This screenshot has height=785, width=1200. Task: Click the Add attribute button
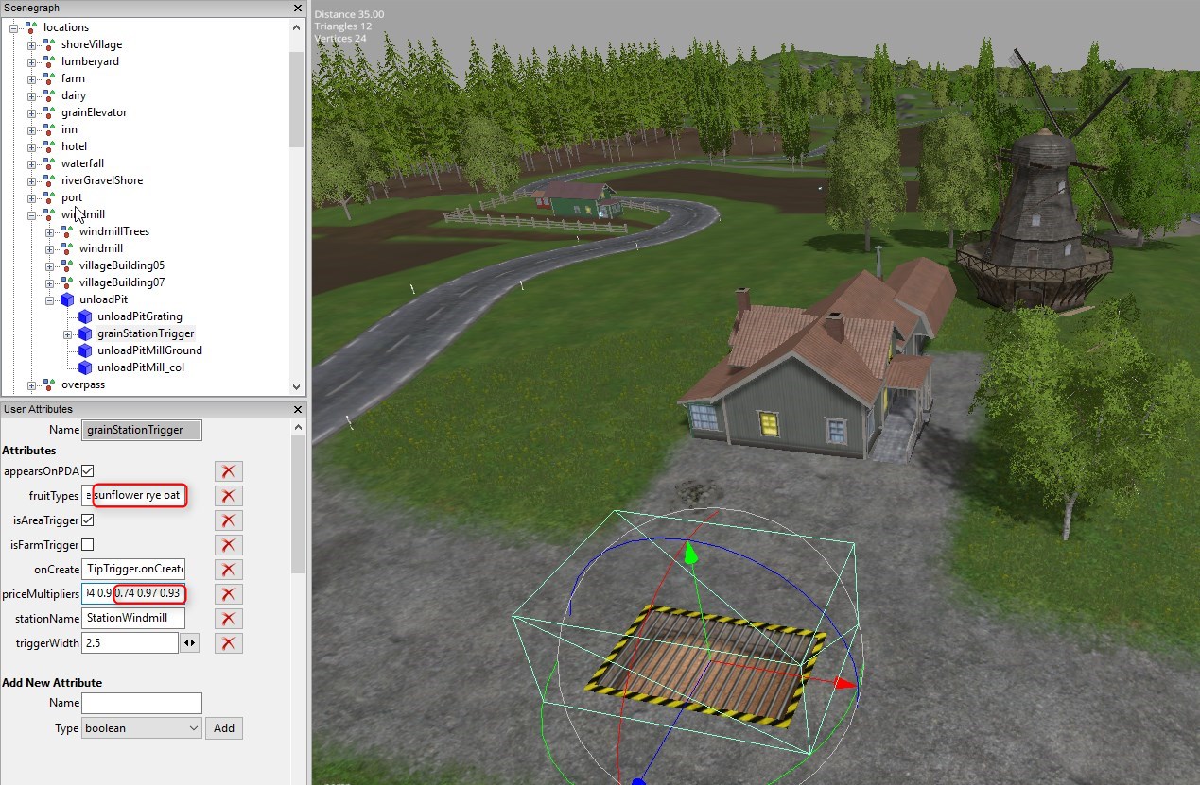224,728
